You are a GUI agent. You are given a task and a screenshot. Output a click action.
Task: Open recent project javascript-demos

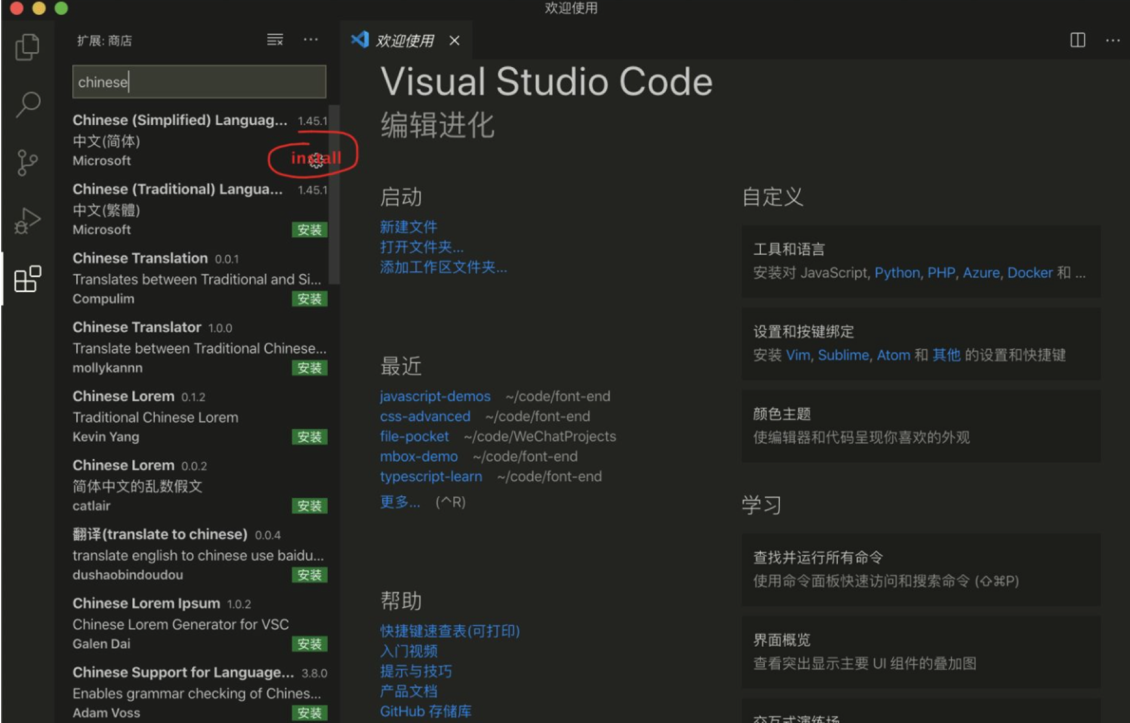tap(435, 396)
